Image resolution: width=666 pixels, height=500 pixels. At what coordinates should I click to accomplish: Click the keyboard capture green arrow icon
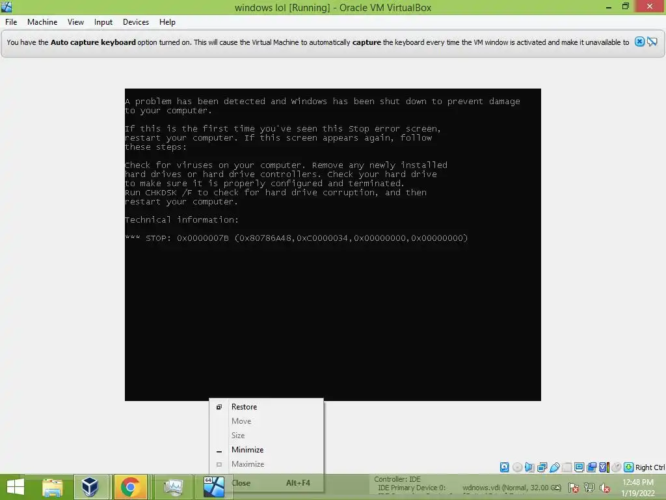pos(629,467)
